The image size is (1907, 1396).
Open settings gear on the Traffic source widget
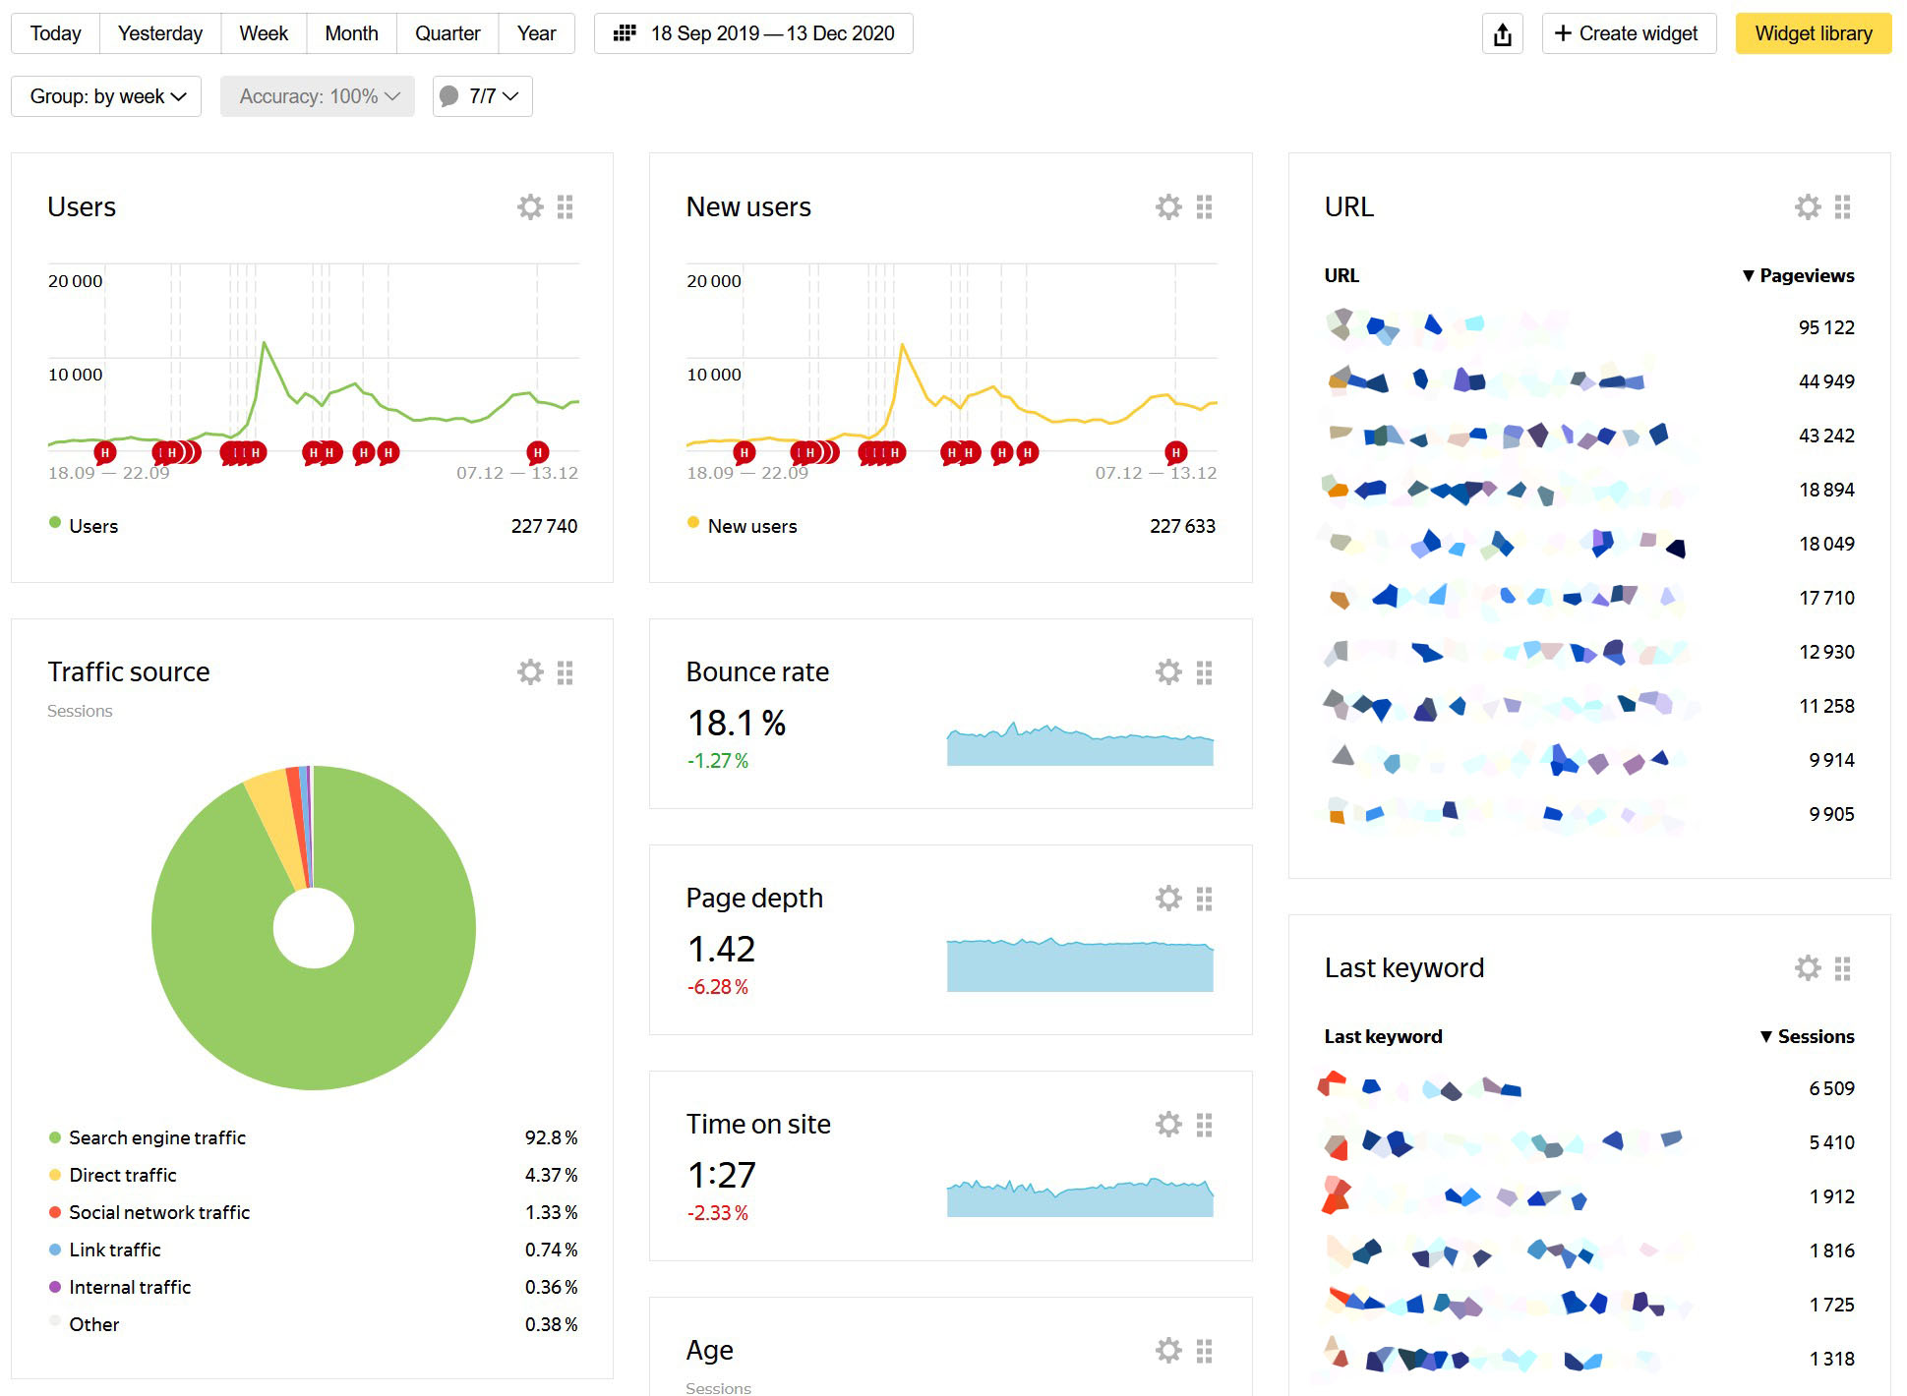[x=530, y=671]
